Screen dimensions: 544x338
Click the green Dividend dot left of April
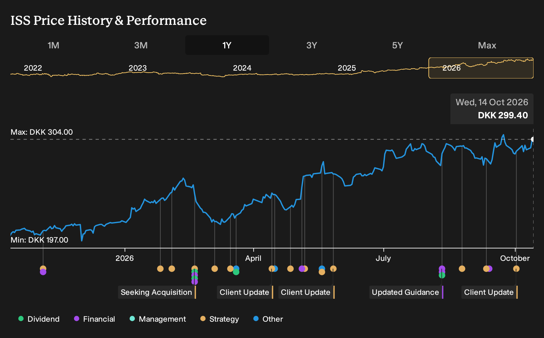pyautogui.click(x=236, y=272)
